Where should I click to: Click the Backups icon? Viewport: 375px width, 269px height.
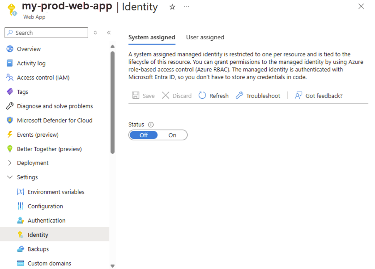point(21,249)
